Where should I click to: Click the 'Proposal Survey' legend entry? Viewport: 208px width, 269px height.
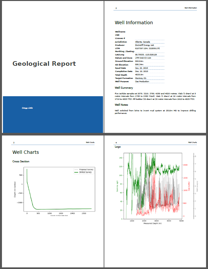(84, 170)
